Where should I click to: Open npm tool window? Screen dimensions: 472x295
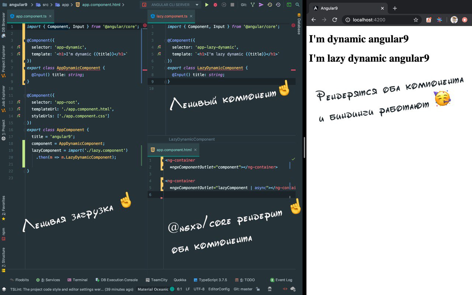(3, 234)
